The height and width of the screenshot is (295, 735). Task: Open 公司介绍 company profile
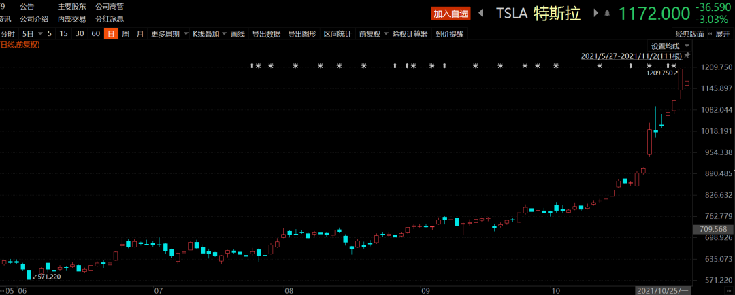point(34,19)
